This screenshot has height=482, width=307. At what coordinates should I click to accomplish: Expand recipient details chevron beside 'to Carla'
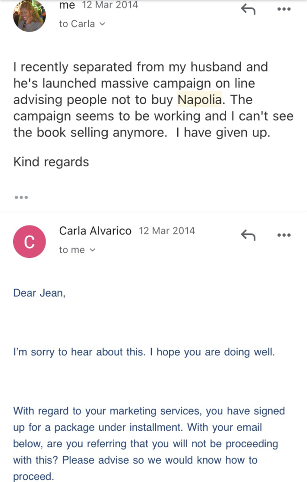[x=102, y=24]
